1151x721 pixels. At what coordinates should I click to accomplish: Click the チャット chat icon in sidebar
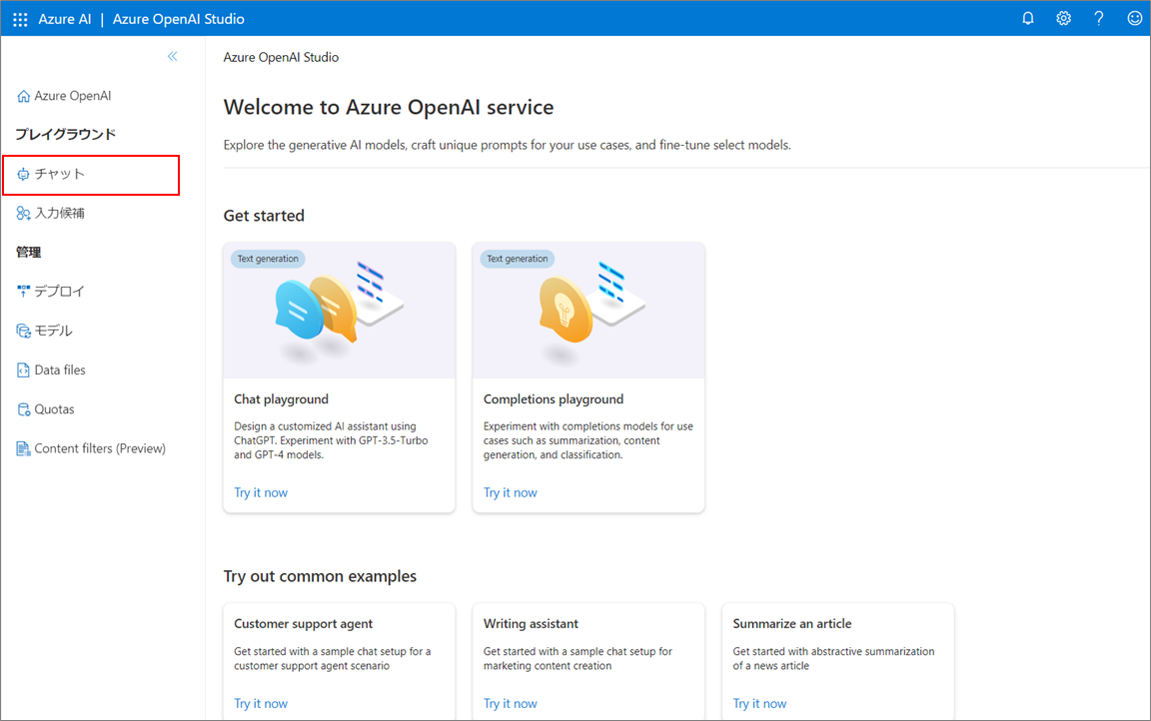click(24, 174)
